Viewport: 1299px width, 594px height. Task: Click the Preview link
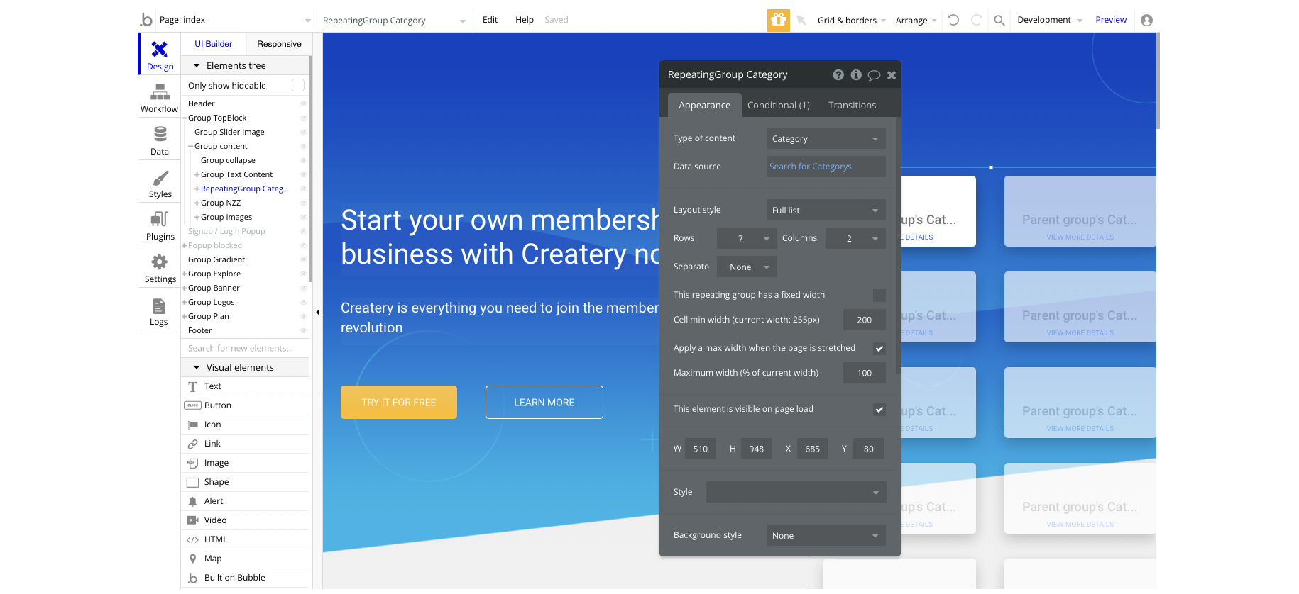click(x=1111, y=20)
